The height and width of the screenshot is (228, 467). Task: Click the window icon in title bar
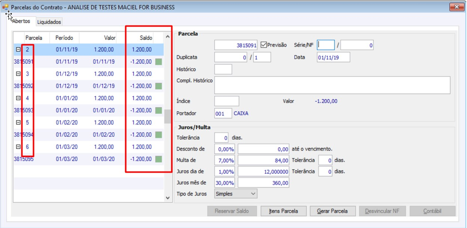pyautogui.click(x=5, y=7)
